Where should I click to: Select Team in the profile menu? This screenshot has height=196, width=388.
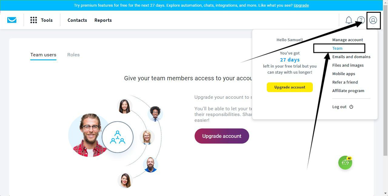[337, 48]
